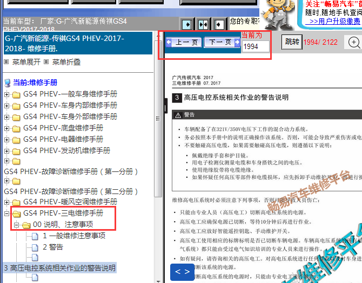Click the center split-panel arrows icon
The width and height of the screenshot is (362, 283).
click(203, 24)
